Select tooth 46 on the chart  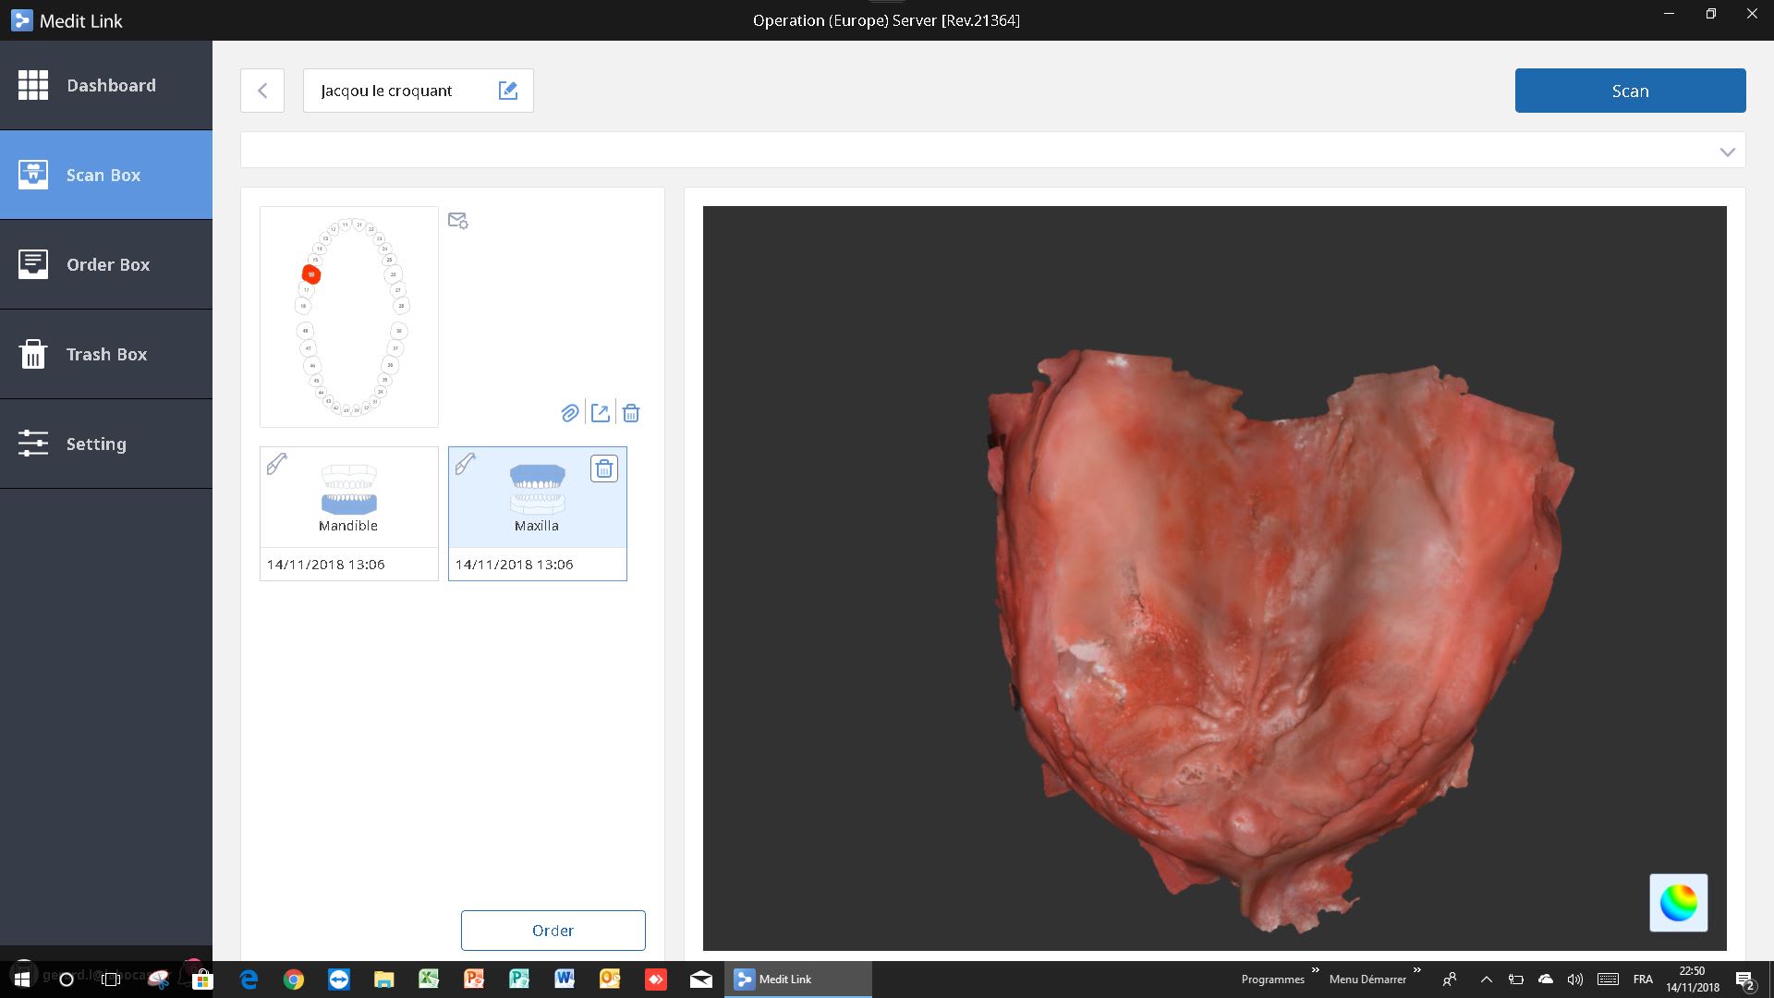[x=312, y=365]
